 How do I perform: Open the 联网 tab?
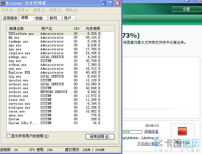(55, 18)
